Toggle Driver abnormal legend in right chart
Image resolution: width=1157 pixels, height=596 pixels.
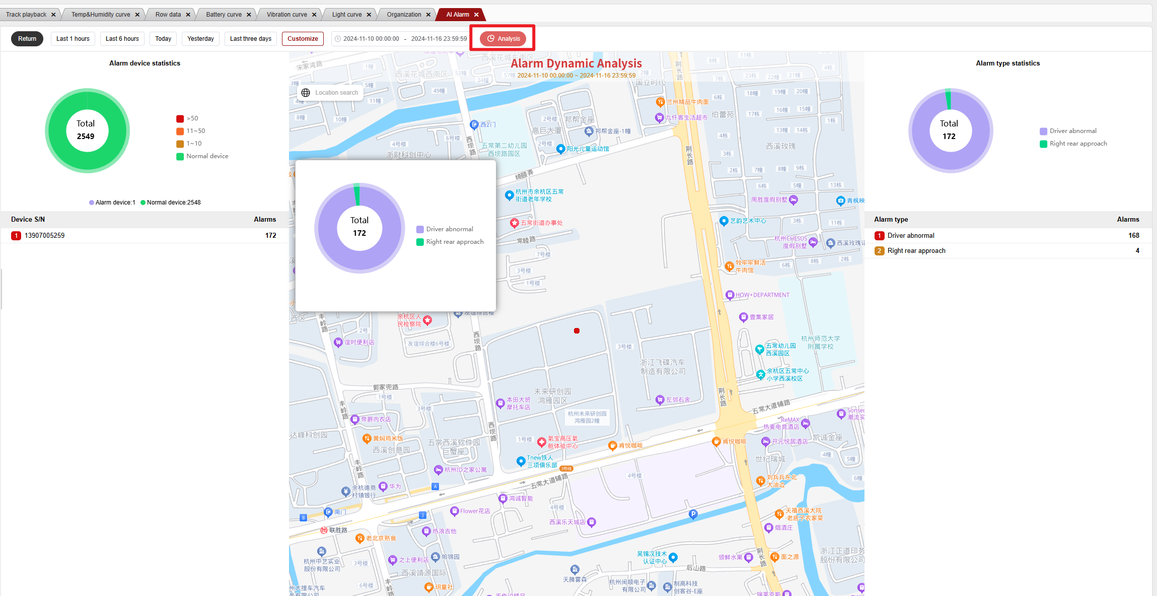click(x=1068, y=131)
